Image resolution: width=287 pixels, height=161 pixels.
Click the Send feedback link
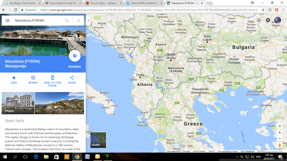click(247, 151)
